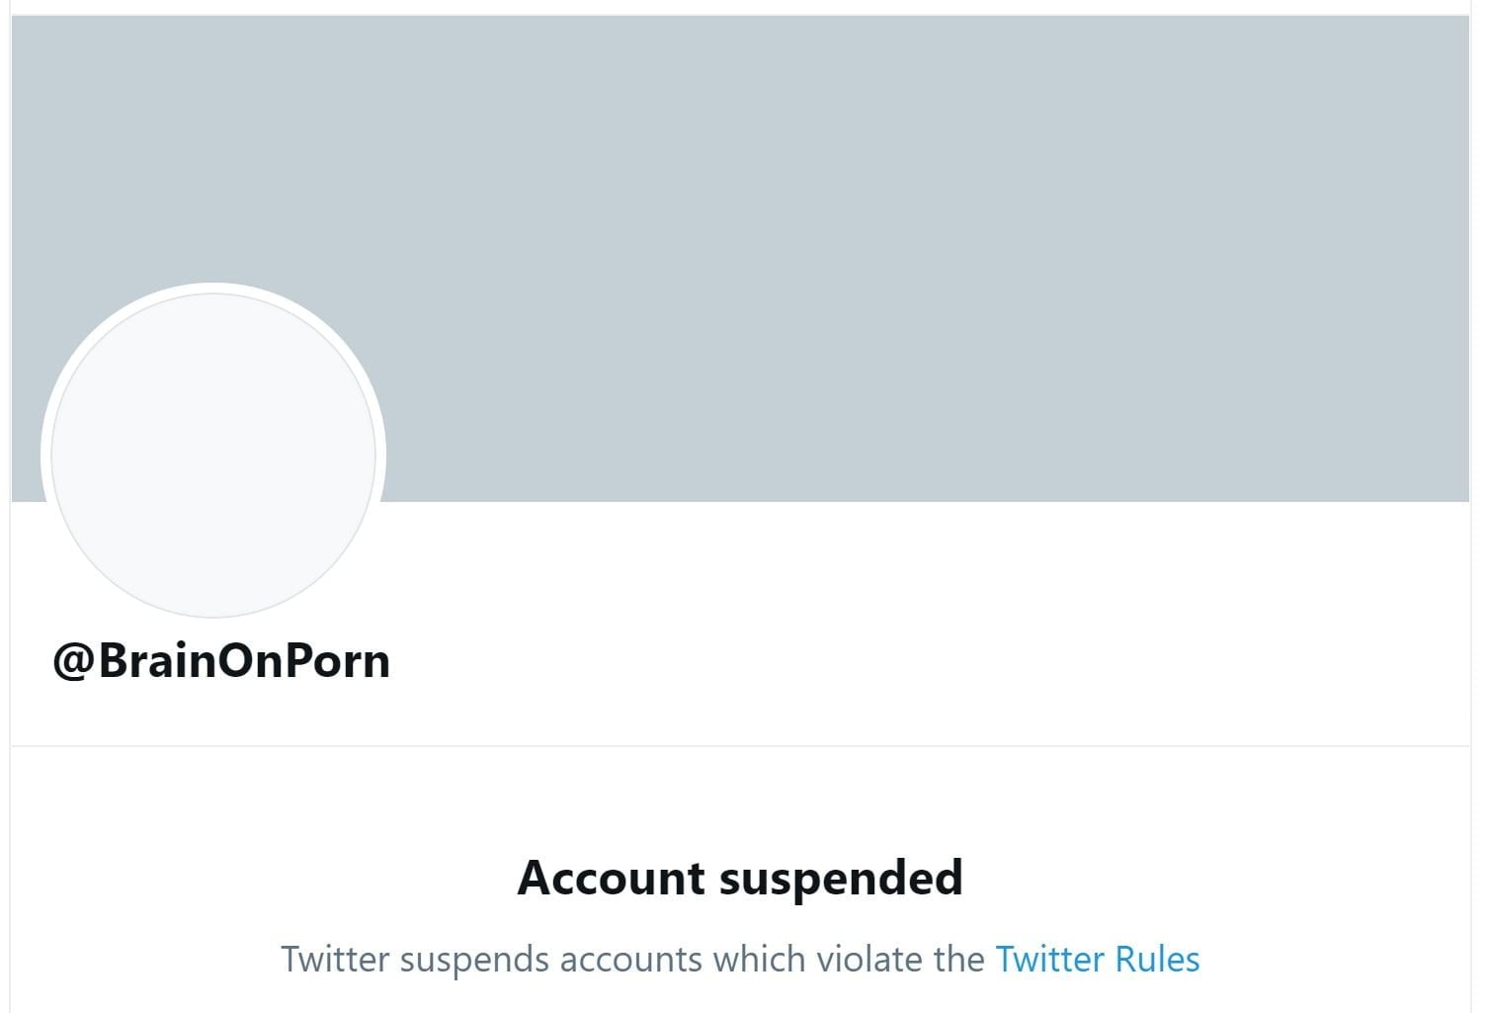Click the word "the" before Twitter Rules
The width and height of the screenshot is (1486, 1013).
(961, 960)
